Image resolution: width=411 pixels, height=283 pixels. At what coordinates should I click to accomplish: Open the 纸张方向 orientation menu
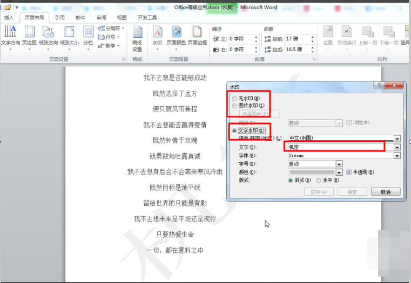tap(48, 37)
